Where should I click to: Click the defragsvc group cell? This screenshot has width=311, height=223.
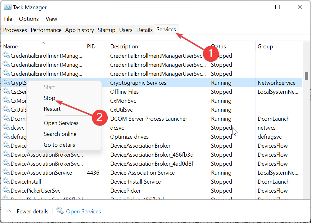pyautogui.click(x=269, y=137)
